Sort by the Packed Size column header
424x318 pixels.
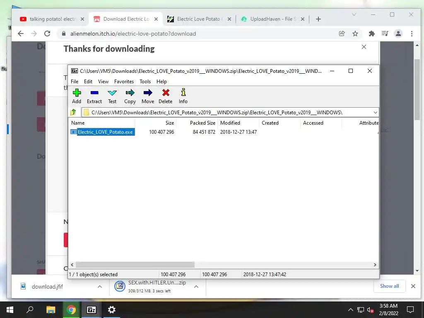point(197,123)
